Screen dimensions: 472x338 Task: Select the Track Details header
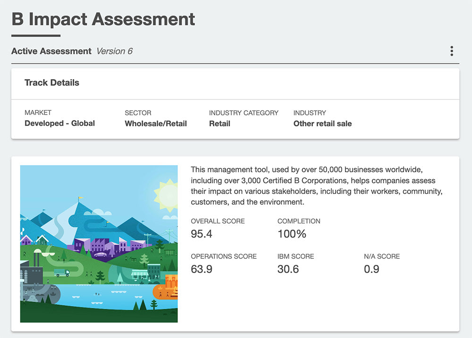pos(52,82)
